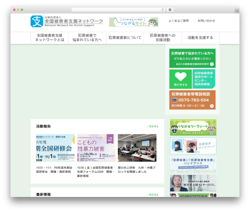
Task: Click the browser address bar
Action: 116,10
